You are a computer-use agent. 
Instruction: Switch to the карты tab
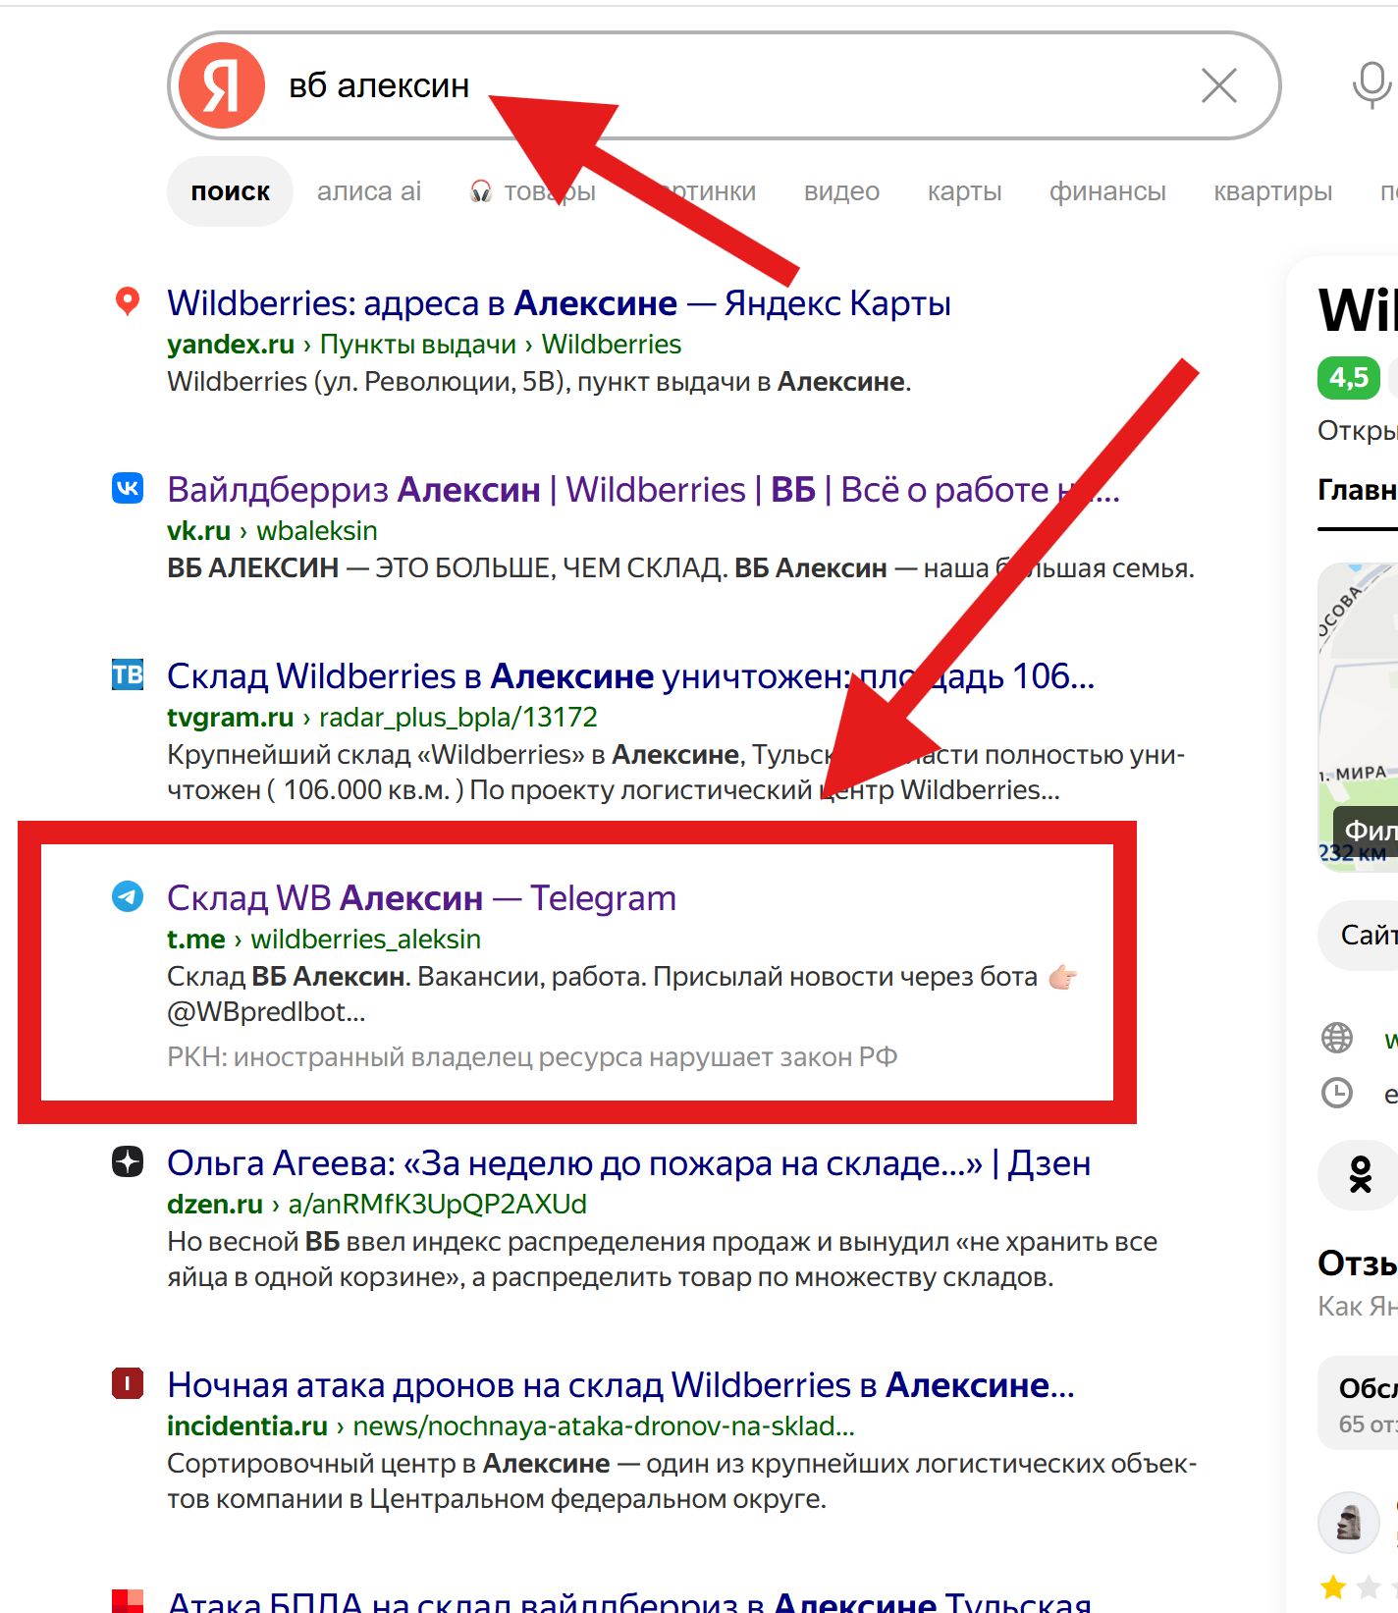point(964,191)
